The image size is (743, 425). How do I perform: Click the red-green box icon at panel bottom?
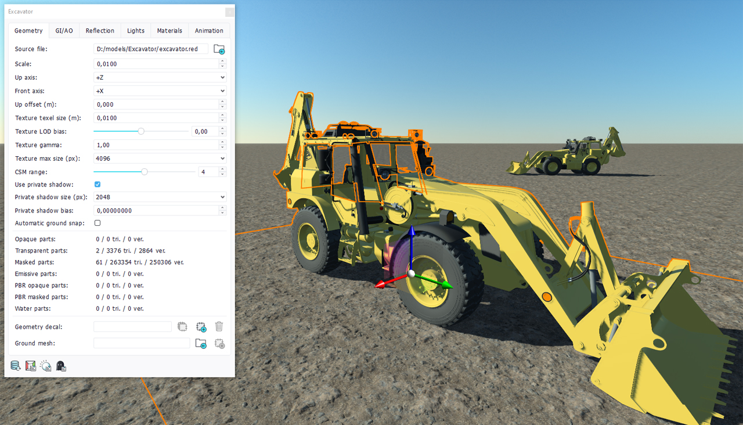tap(31, 366)
